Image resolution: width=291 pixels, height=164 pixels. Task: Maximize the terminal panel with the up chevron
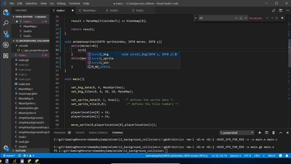[x=281, y=133]
